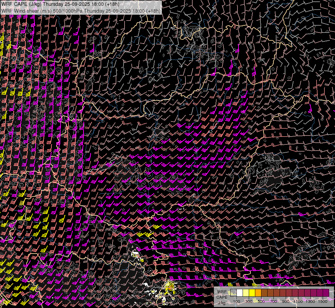This screenshot has width=335, height=308.
Task: Click the 700 label on the CAPE scale
Action: point(273,301)
